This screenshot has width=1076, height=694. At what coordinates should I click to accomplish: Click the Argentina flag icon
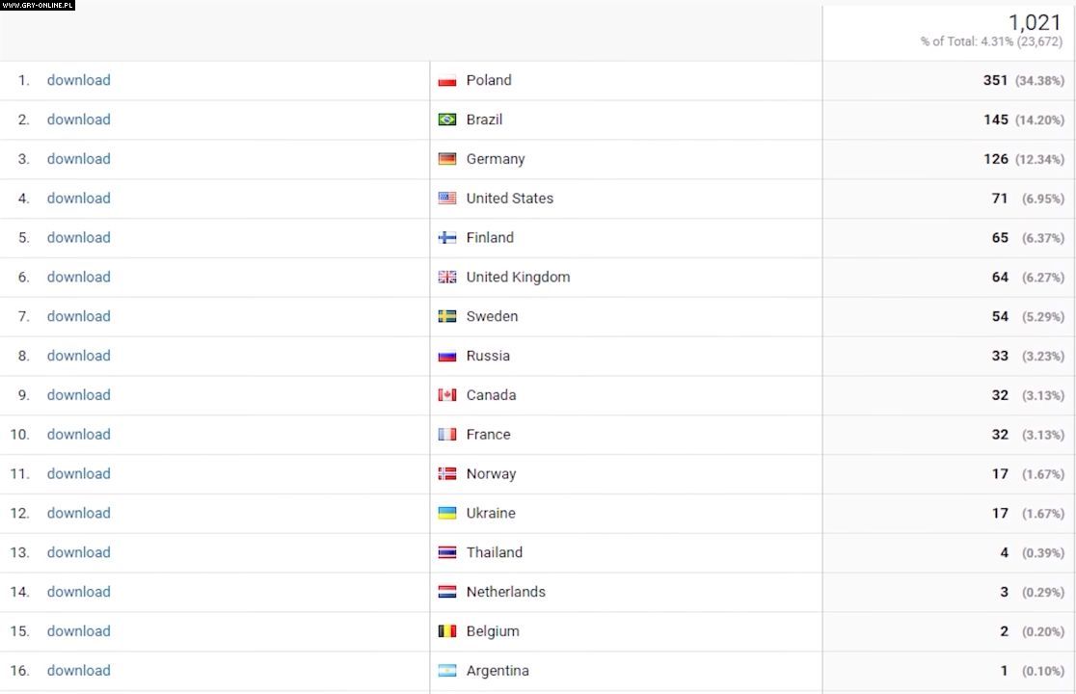pos(447,671)
